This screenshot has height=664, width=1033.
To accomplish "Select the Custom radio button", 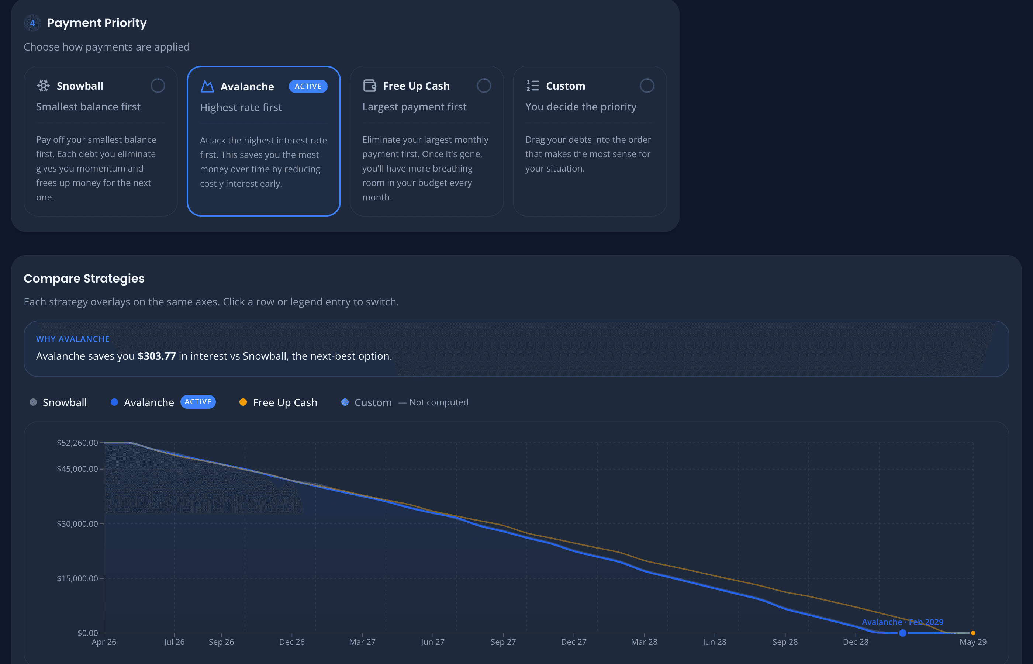I will [647, 86].
